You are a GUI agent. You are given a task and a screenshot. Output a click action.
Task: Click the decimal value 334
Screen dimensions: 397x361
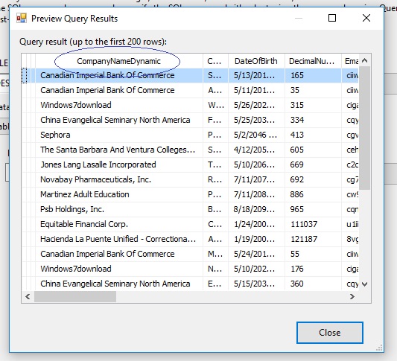313,120
